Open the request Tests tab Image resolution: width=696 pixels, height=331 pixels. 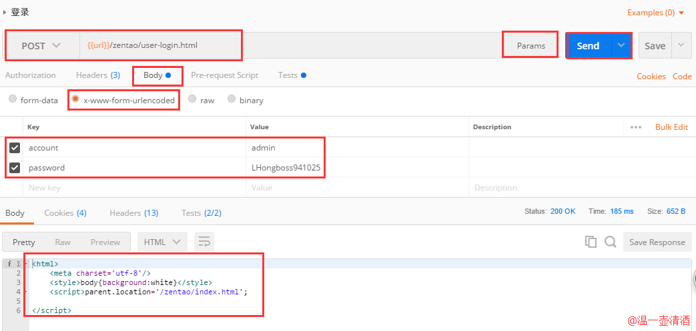[292, 75]
